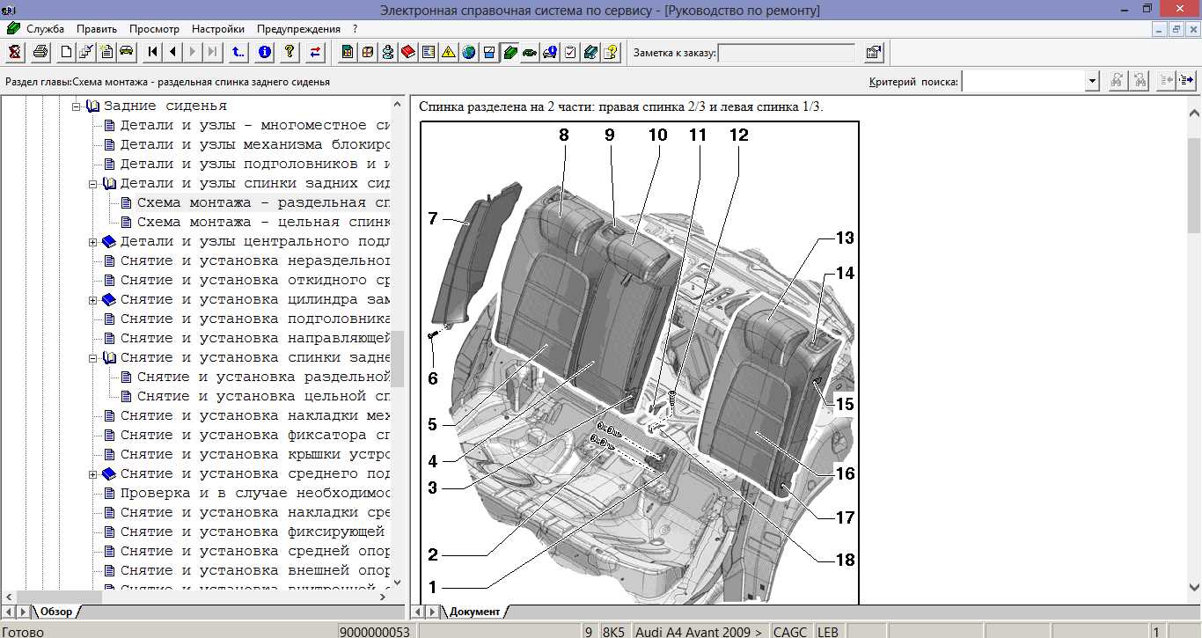
Task: Click inside the Заметка к заказу field
Action: tap(787, 53)
